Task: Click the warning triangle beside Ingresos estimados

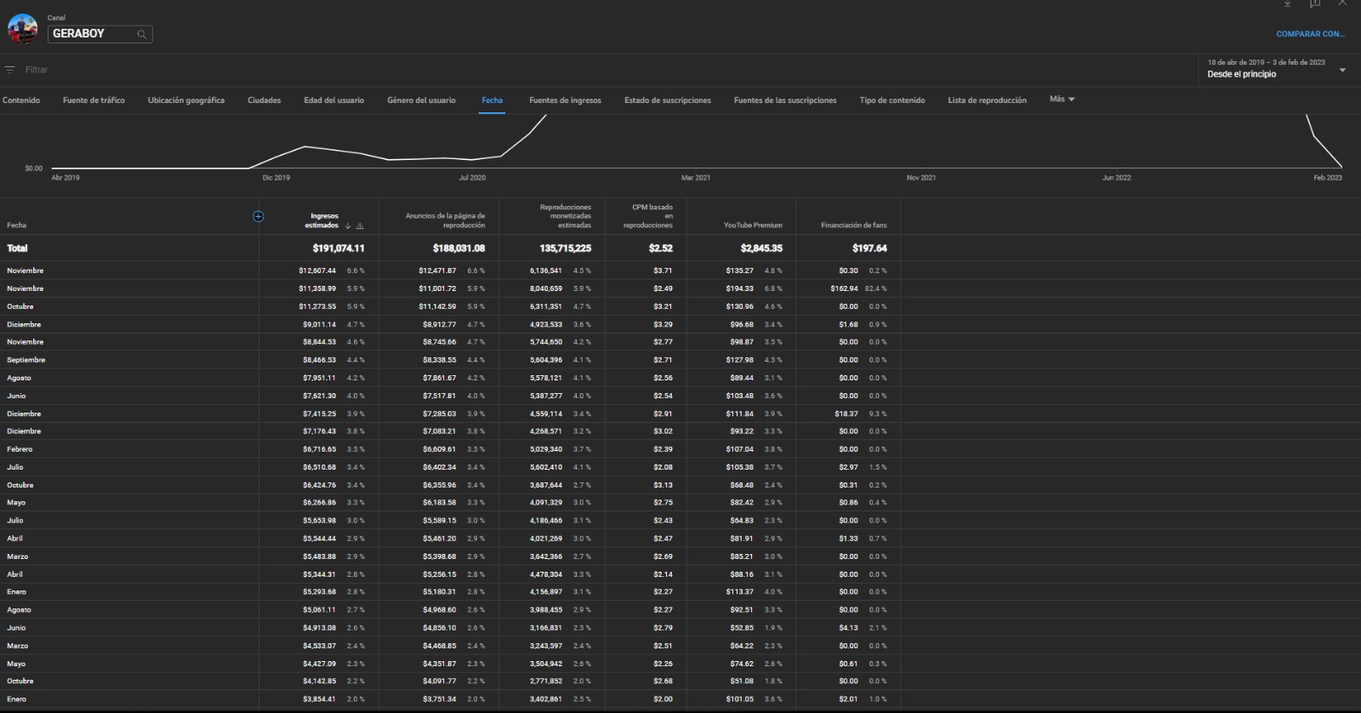Action: pyautogui.click(x=360, y=225)
